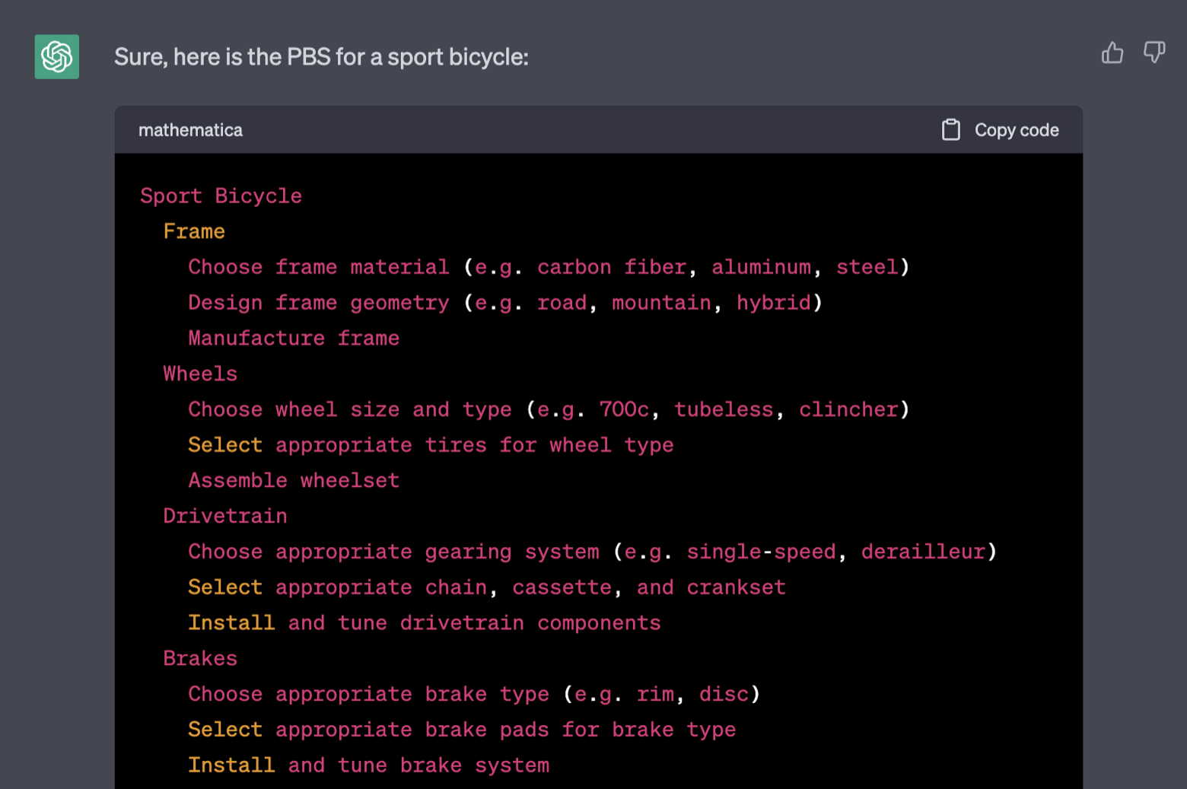Select the Sport Bicycle top-level line

click(x=220, y=196)
